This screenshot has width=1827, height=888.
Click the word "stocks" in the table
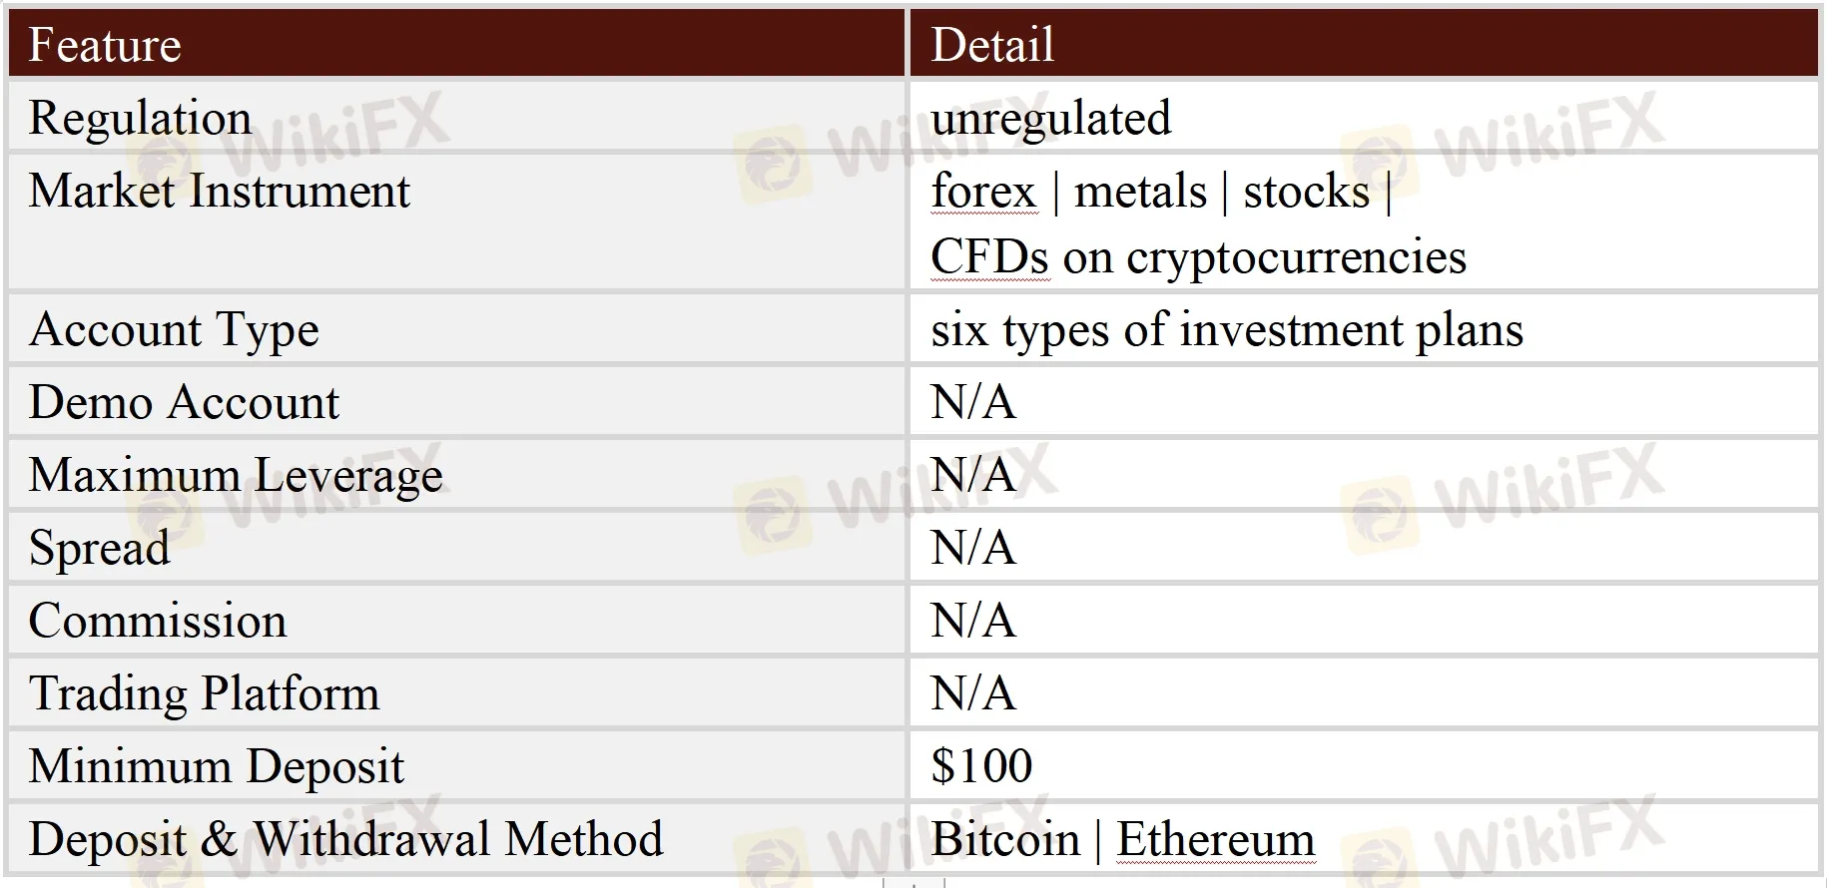coord(1306,191)
